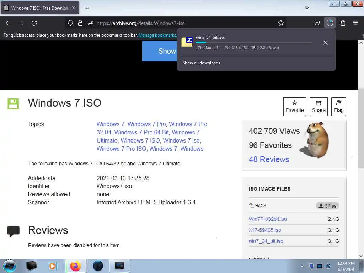Viewport: 364px width, 273px height.
Task: Click the page scrollbar down arrow
Action: 361,256
